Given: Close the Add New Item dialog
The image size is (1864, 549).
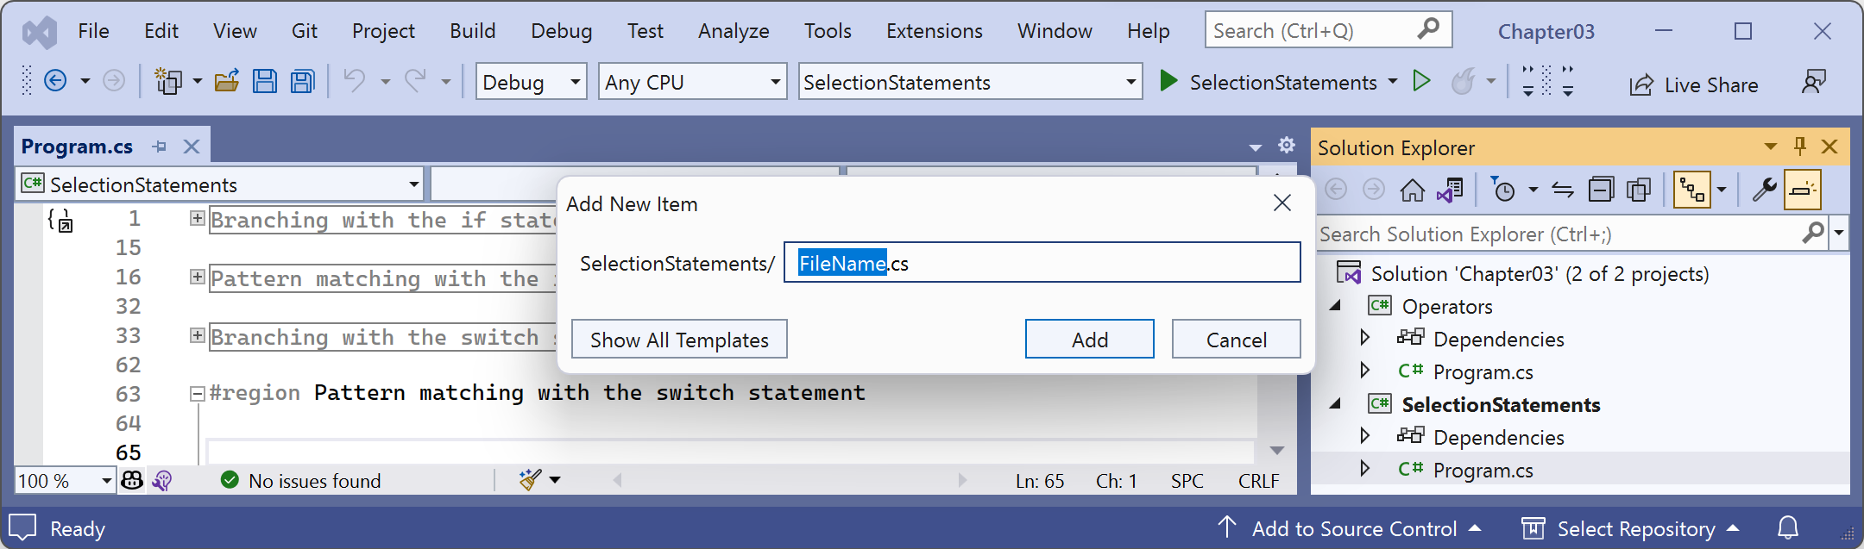Looking at the screenshot, I should point(1282,203).
